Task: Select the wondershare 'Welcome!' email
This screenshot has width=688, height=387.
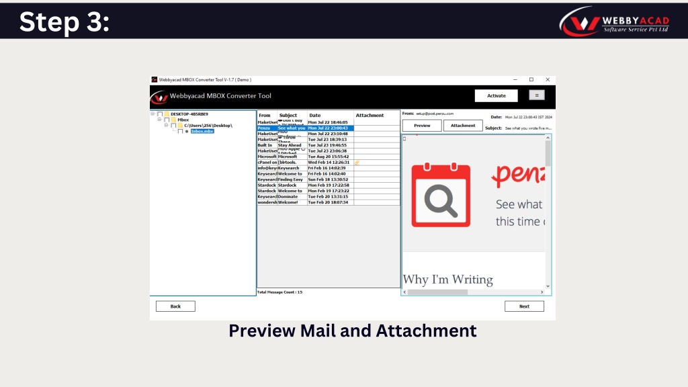Action: (x=328, y=202)
